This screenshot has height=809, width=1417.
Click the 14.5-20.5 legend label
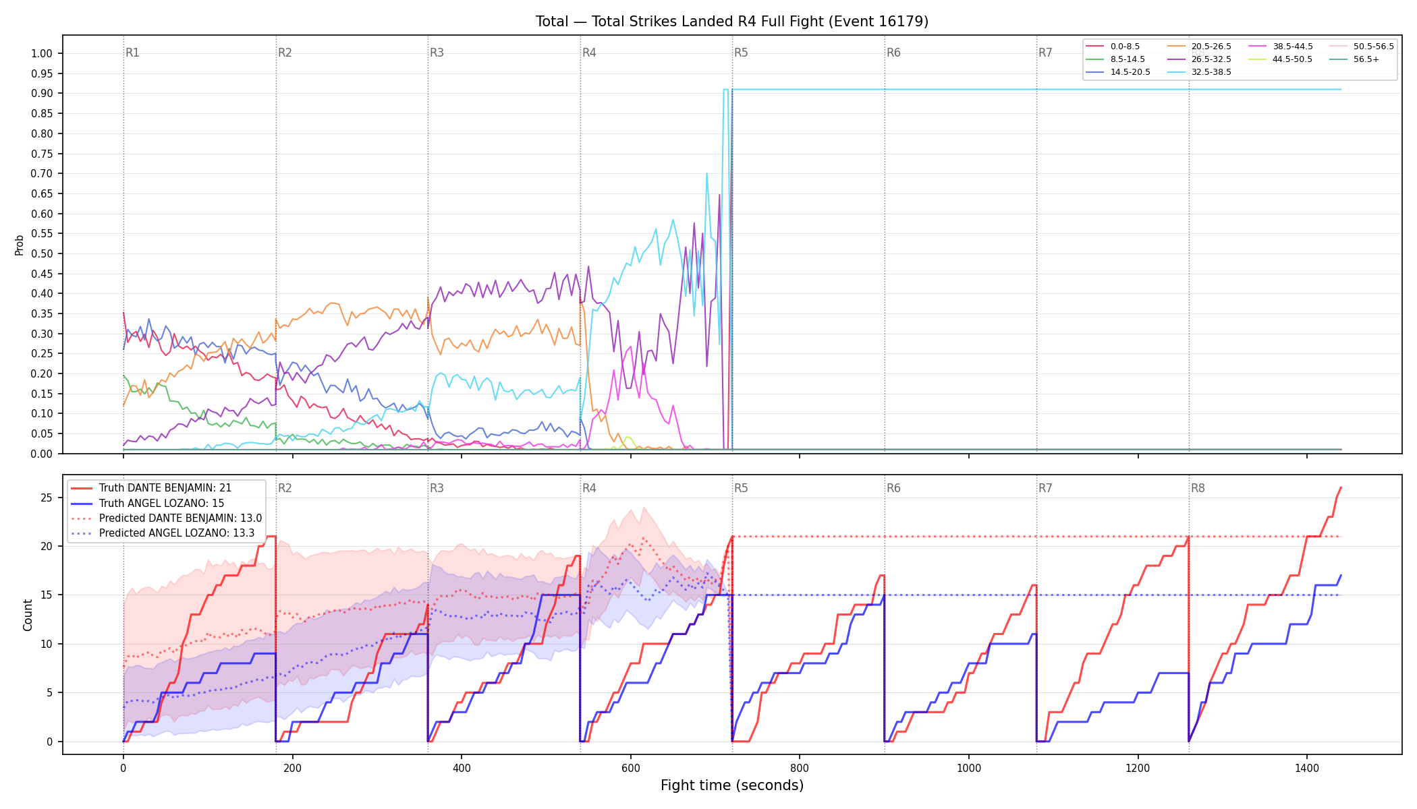coord(1130,72)
